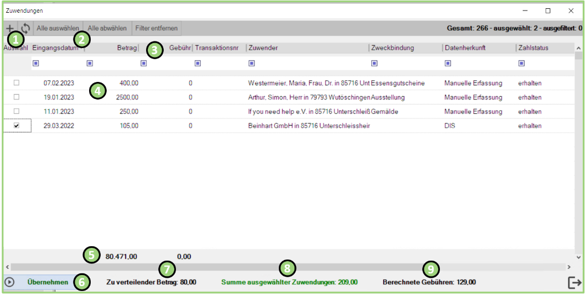Click filter icon under Zuwender column

coord(252,64)
